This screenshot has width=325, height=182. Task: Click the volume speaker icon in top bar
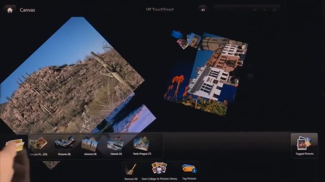[x=203, y=10]
